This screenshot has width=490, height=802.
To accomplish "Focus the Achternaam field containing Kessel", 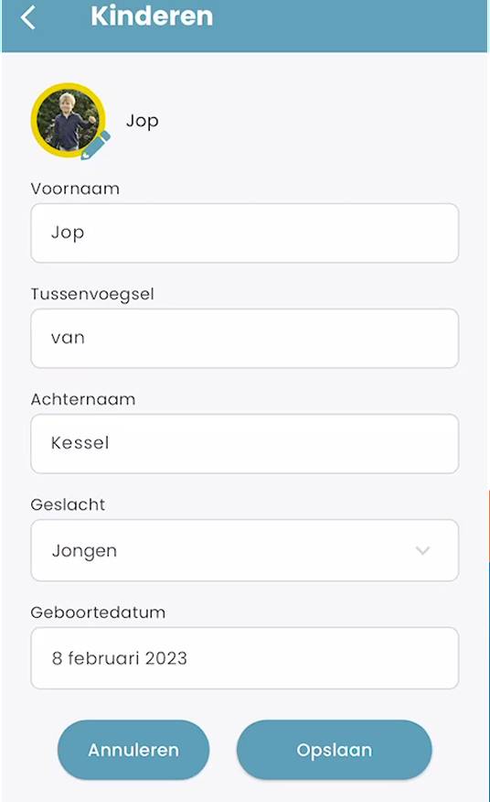I will point(245,443).
